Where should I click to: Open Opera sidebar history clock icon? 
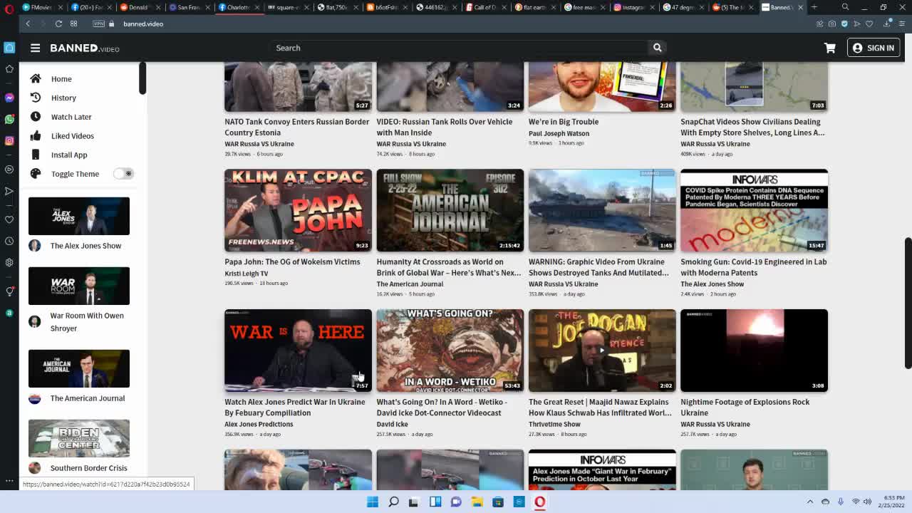pyautogui.click(x=9, y=241)
